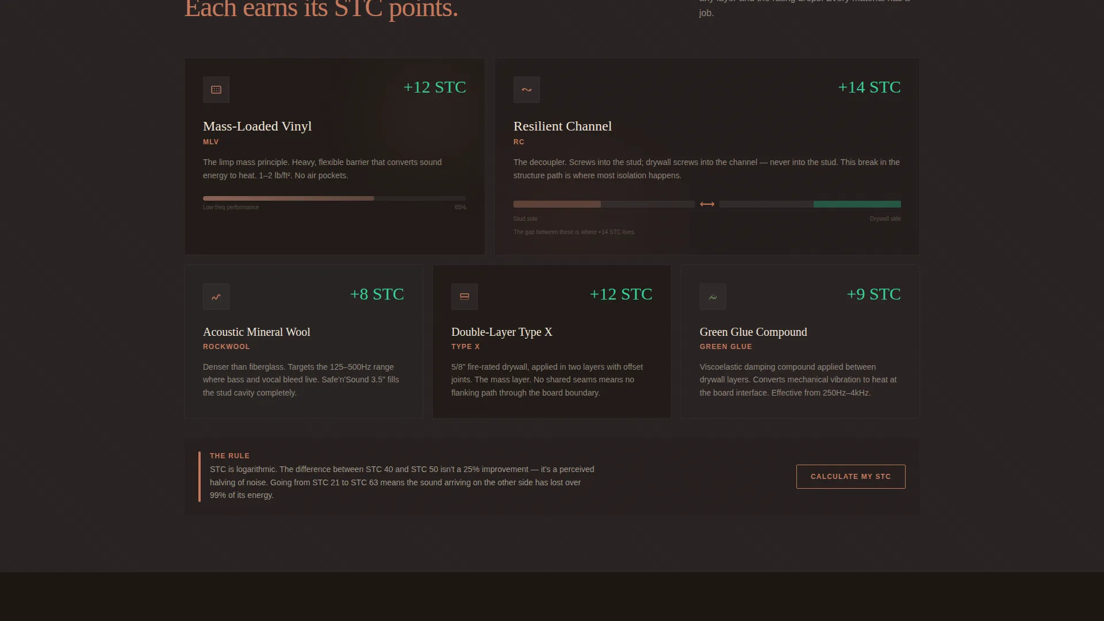The width and height of the screenshot is (1104, 621).
Task: Select the Green Glue Compound heading
Action: (753, 332)
